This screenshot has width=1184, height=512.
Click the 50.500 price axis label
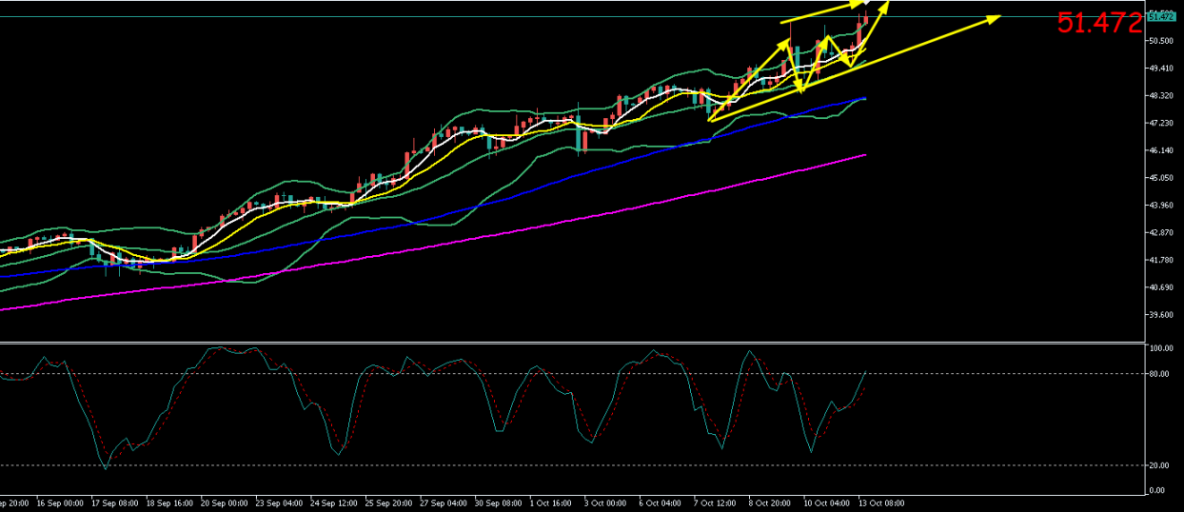tap(1161, 41)
